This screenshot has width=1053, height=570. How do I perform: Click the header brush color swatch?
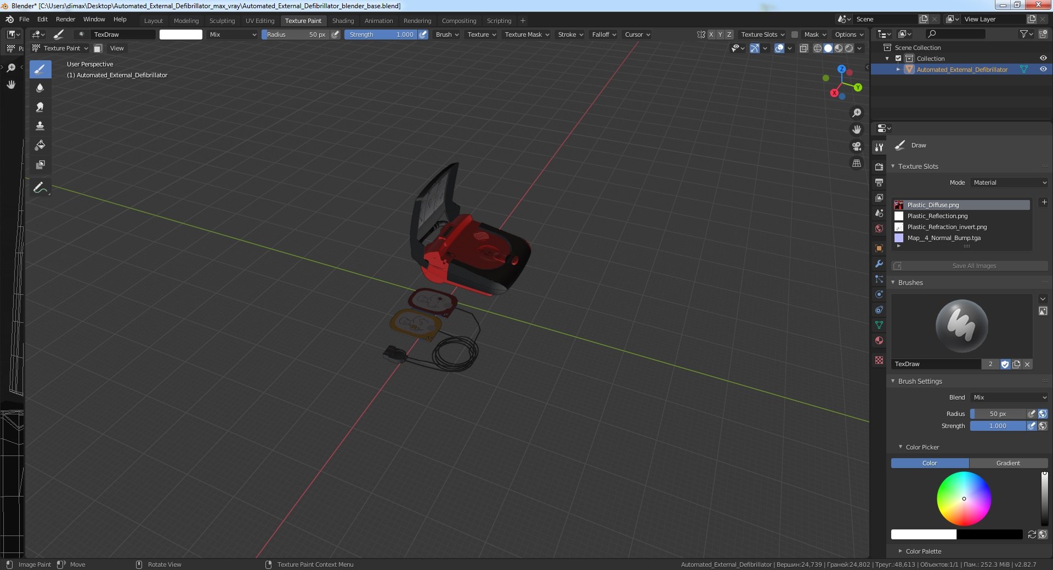tap(181, 35)
